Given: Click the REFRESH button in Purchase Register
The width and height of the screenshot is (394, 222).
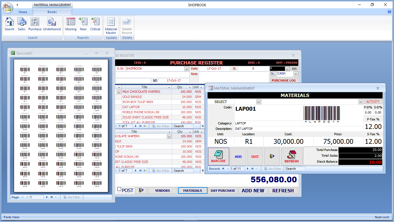Looking at the screenshot, I should pos(283,190).
